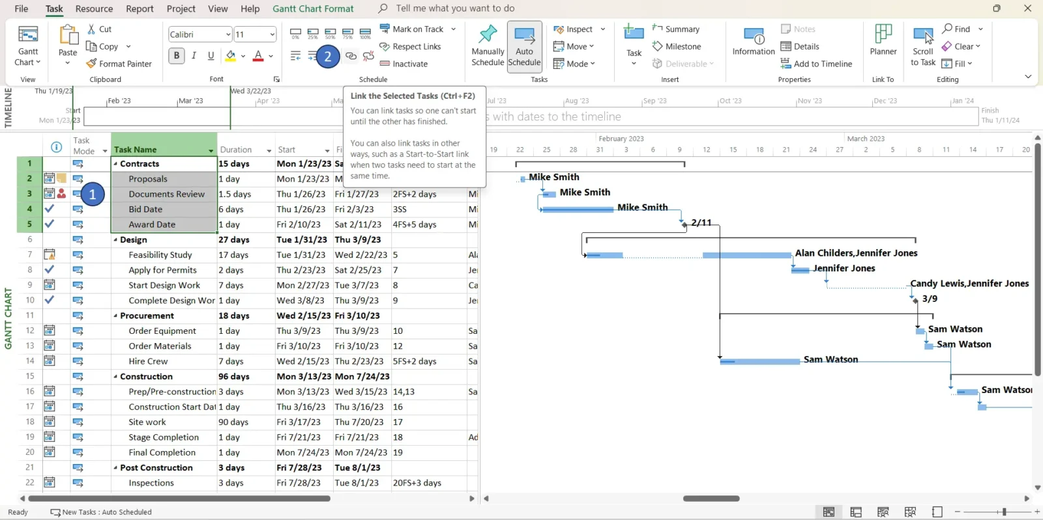Click the font color red swatch
The height and width of the screenshot is (520, 1043).
[x=258, y=56]
